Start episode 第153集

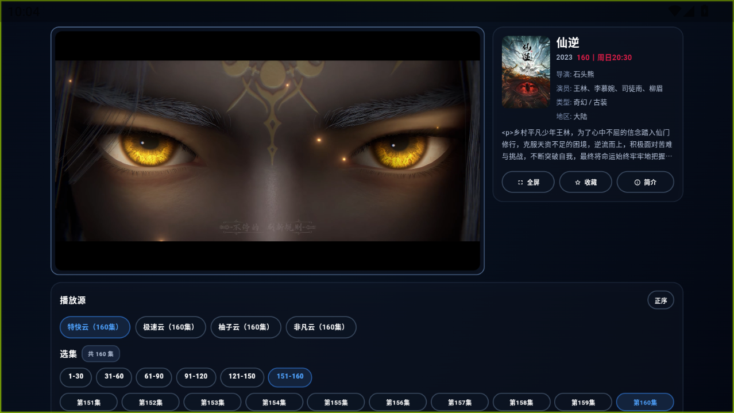(x=213, y=403)
